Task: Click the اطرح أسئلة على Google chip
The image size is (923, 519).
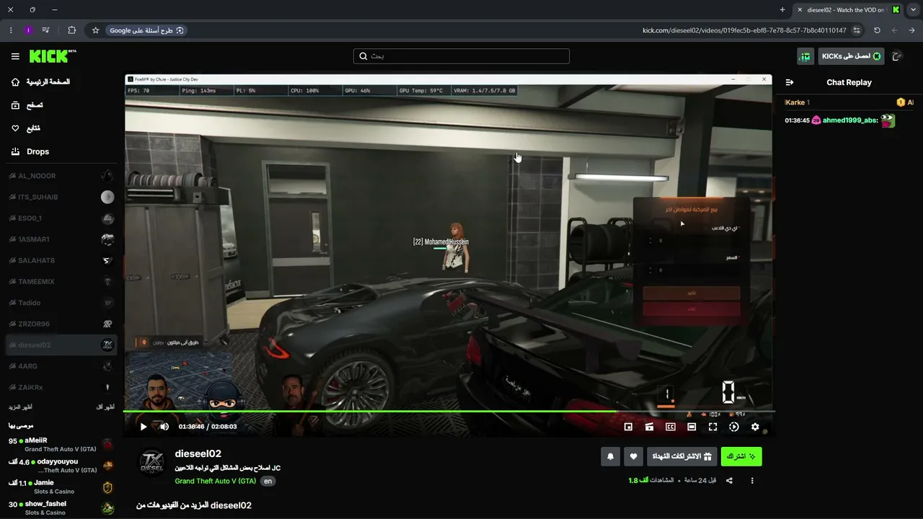Action: (x=147, y=30)
